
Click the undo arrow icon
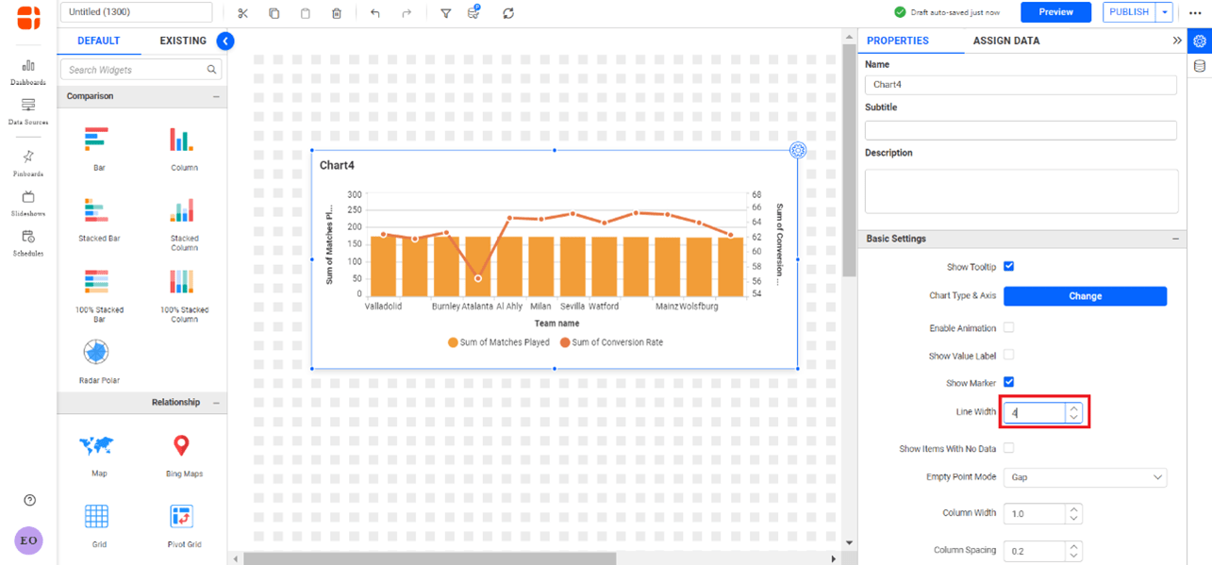click(x=375, y=13)
